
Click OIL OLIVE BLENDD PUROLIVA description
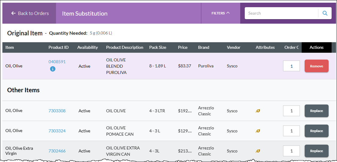(116, 66)
